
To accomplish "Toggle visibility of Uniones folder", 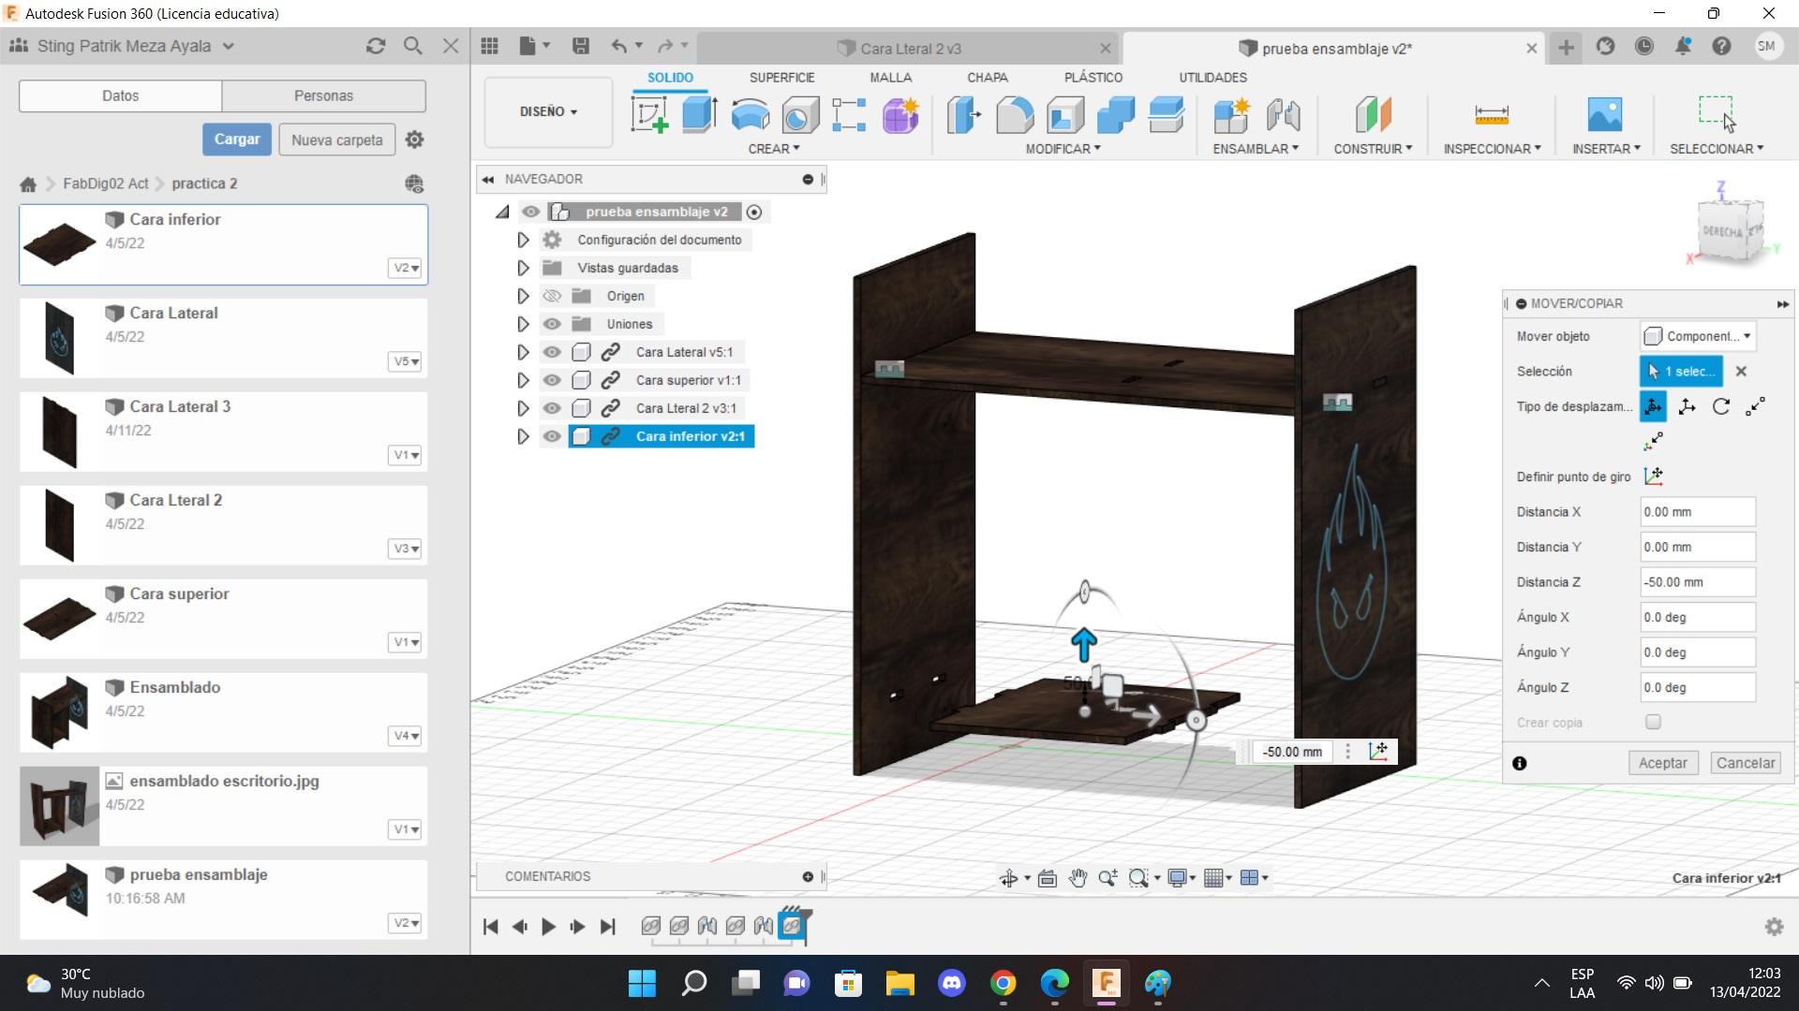I will (552, 325).
